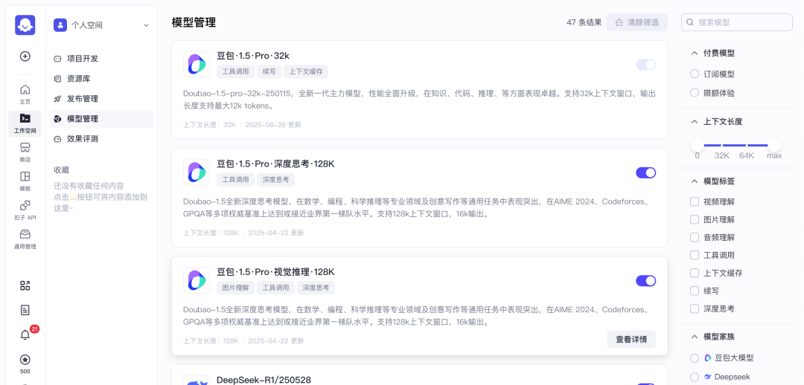Open the 扣子 API icon

(25, 210)
